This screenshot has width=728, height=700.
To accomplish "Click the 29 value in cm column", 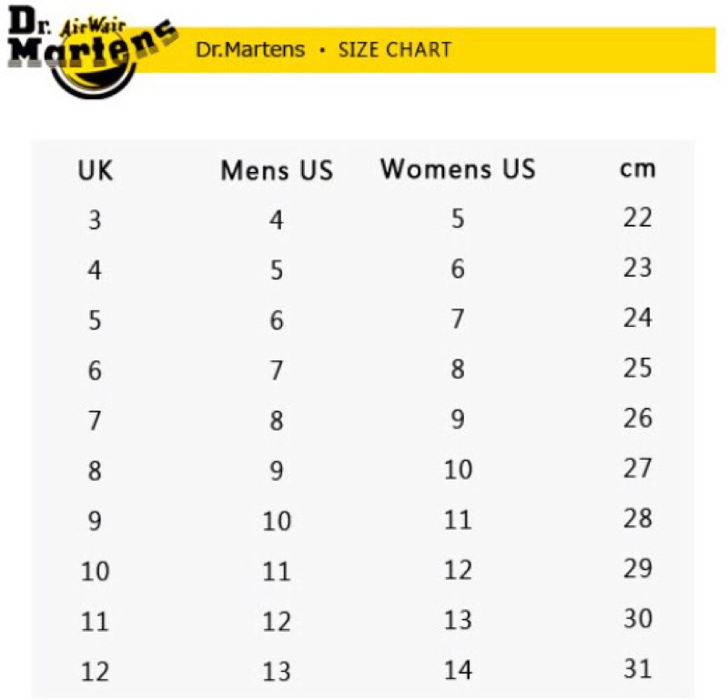I will (x=638, y=569).
